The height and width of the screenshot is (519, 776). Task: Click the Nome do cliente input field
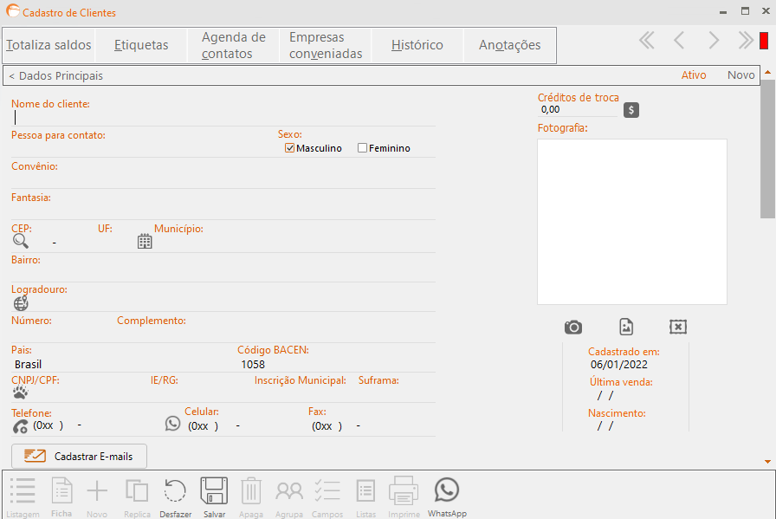click(x=223, y=118)
